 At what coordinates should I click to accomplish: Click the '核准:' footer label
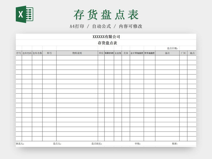[175, 144]
